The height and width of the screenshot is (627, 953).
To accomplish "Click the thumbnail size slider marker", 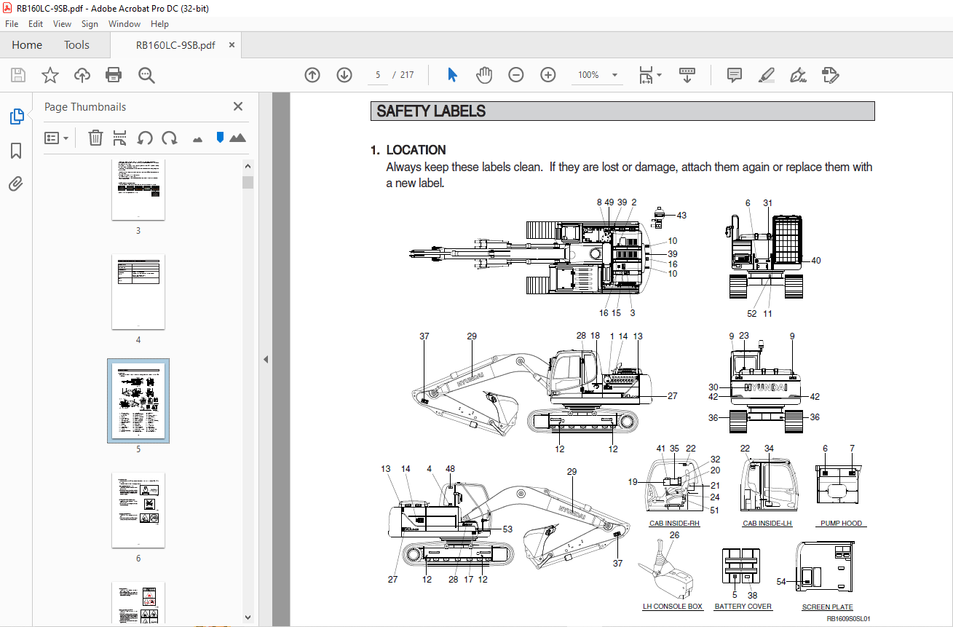I will 220,137.
